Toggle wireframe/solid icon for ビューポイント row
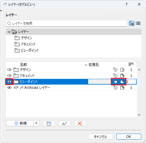 pos(122,82)
